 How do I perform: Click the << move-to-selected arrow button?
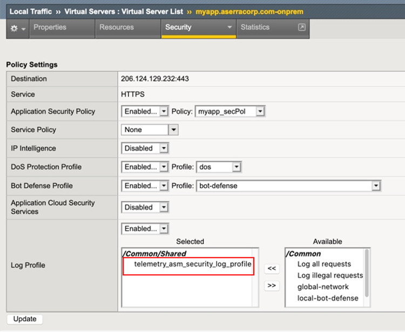click(272, 268)
